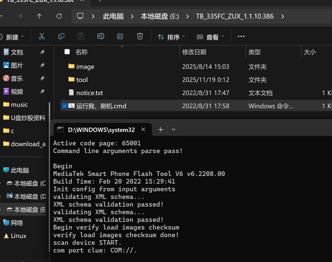Image resolution: width=332 pixels, height=262 pixels.
Task: Click 本地磁盘 (E:) in the address bar
Action: tap(160, 16)
